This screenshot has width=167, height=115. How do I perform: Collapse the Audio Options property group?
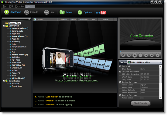coord(120,95)
